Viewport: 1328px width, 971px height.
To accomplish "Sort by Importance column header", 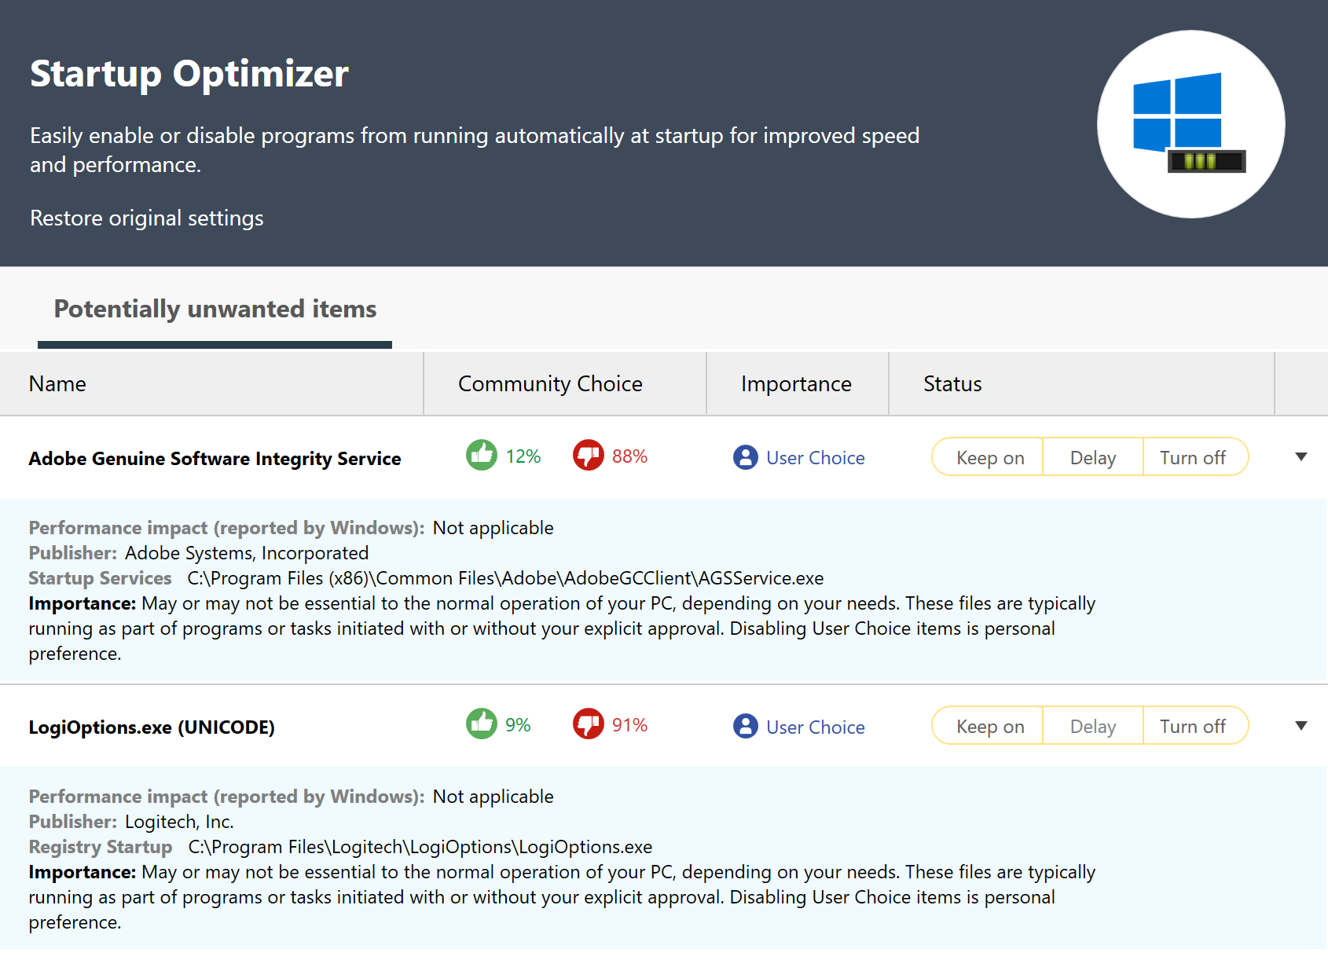I will (x=796, y=383).
